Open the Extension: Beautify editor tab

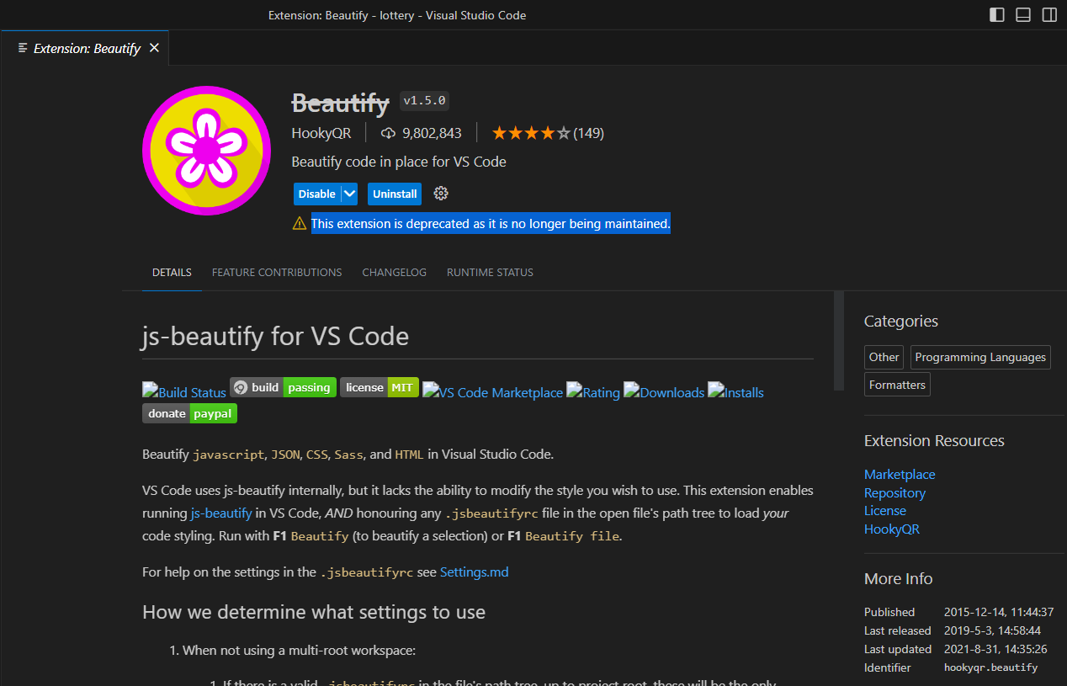pos(84,48)
